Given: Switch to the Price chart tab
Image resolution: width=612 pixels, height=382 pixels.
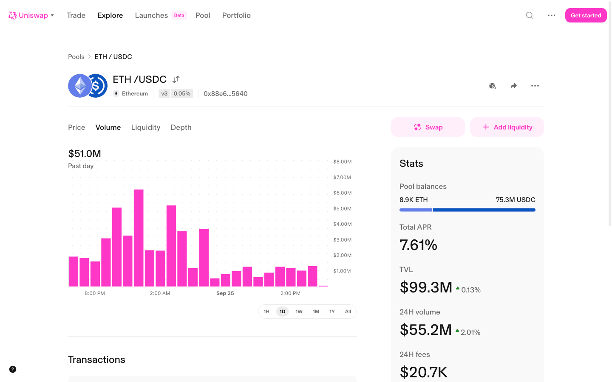Looking at the screenshot, I should (x=76, y=127).
